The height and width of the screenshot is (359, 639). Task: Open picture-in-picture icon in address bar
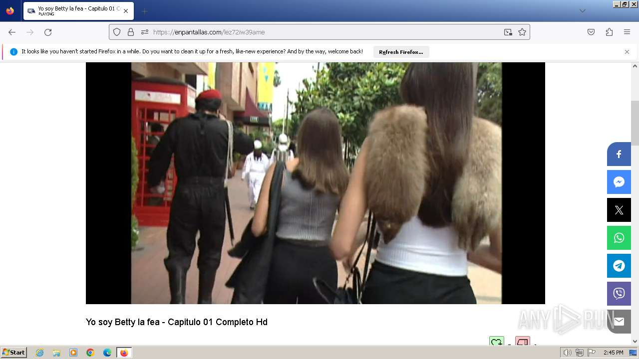point(508,32)
